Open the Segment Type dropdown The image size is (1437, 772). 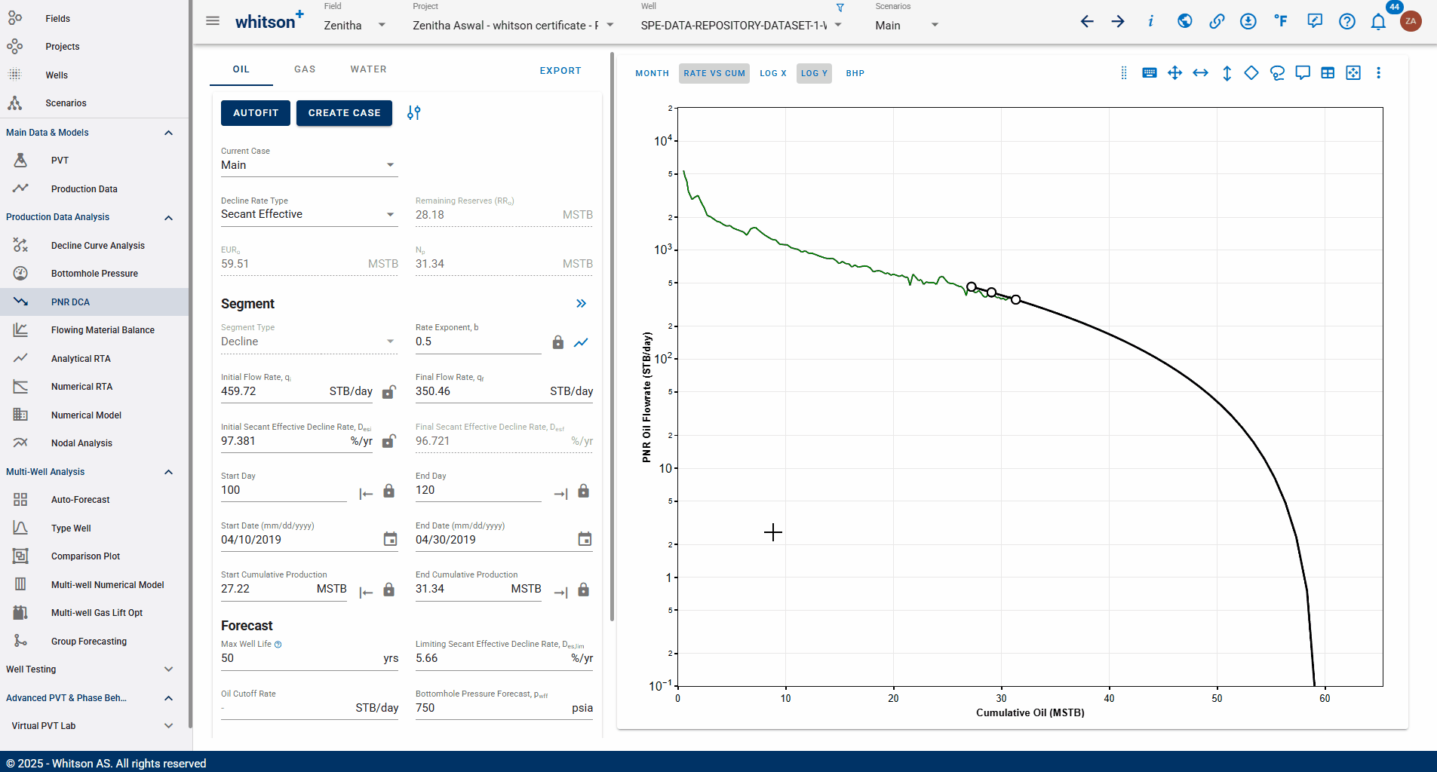[309, 342]
